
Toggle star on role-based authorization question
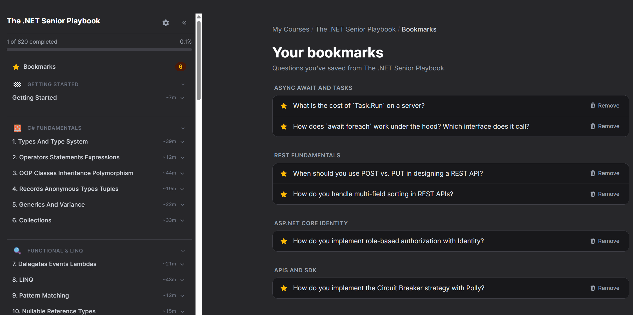284,241
